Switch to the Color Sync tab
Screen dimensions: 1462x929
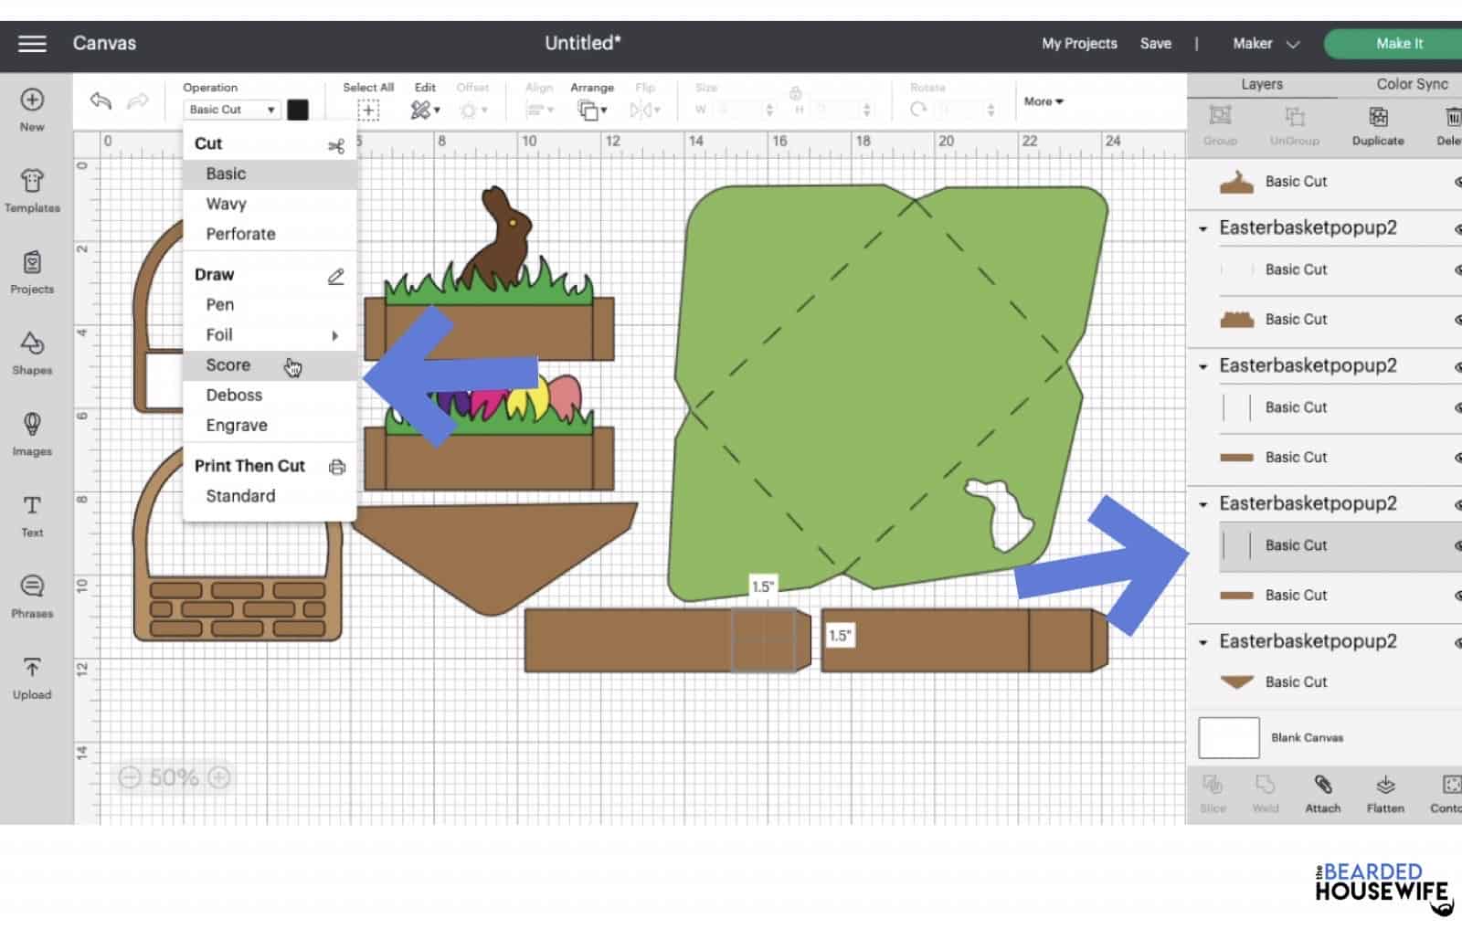point(1412,84)
